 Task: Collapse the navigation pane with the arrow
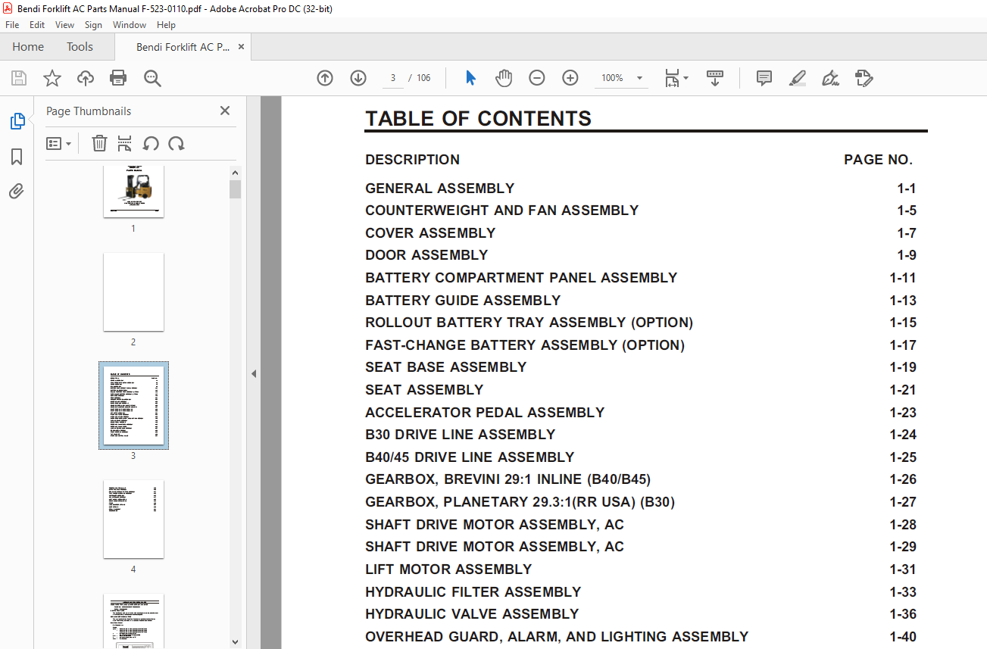(254, 373)
